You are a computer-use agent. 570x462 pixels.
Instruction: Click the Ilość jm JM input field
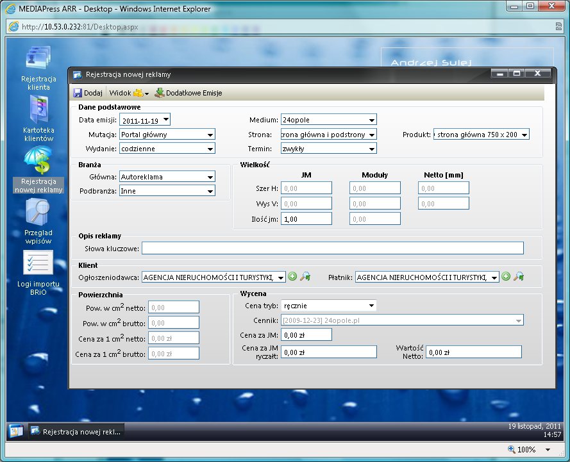click(306, 219)
